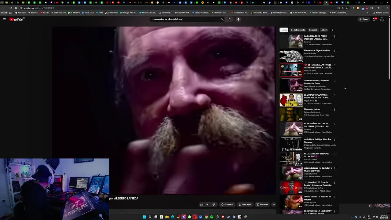Go to YouTube home via logo

pyautogui.click(x=16, y=19)
